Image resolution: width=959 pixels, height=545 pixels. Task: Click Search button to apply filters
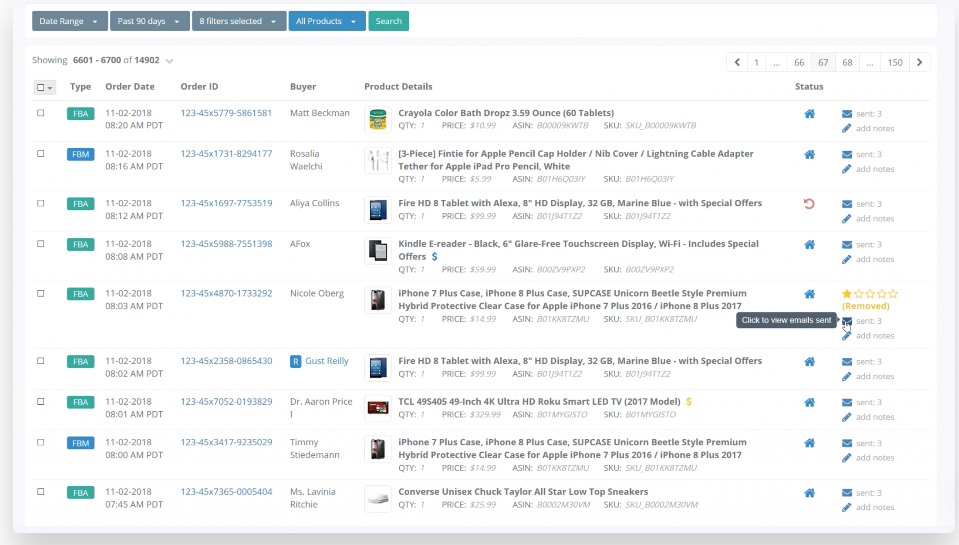tap(389, 21)
